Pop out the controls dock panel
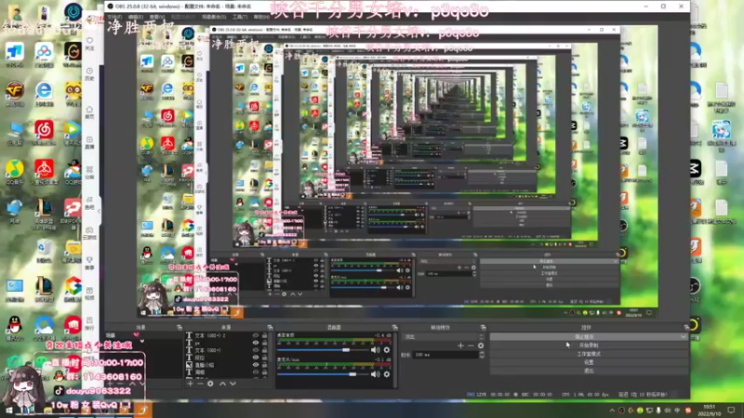Viewport: 744px width, 418px height. click(x=686, y=328)
